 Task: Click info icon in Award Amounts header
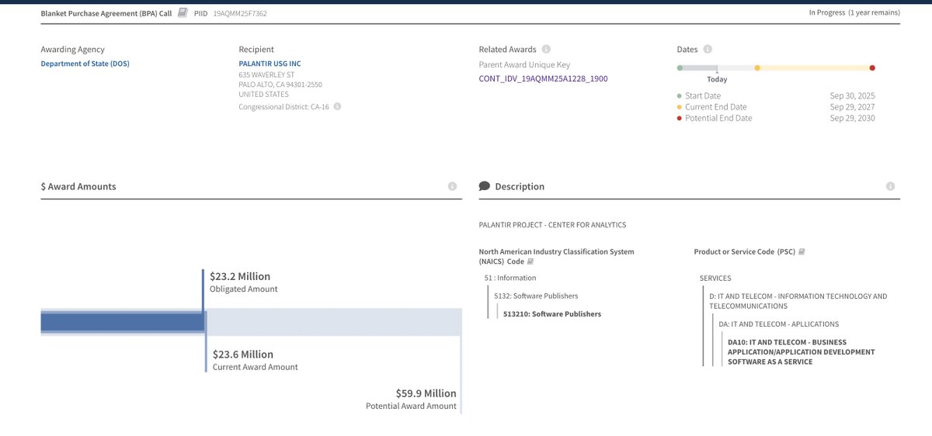[x=453, y=186]
